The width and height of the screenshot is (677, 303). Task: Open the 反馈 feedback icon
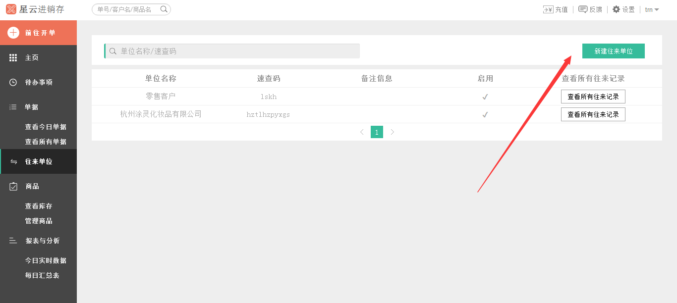point(583,9)
